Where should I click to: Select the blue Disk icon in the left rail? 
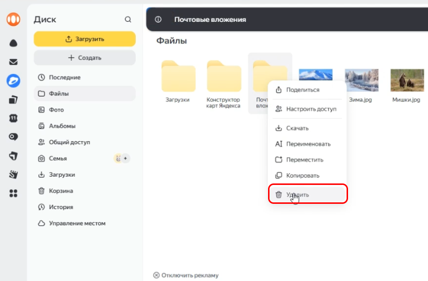coord(13,81)
